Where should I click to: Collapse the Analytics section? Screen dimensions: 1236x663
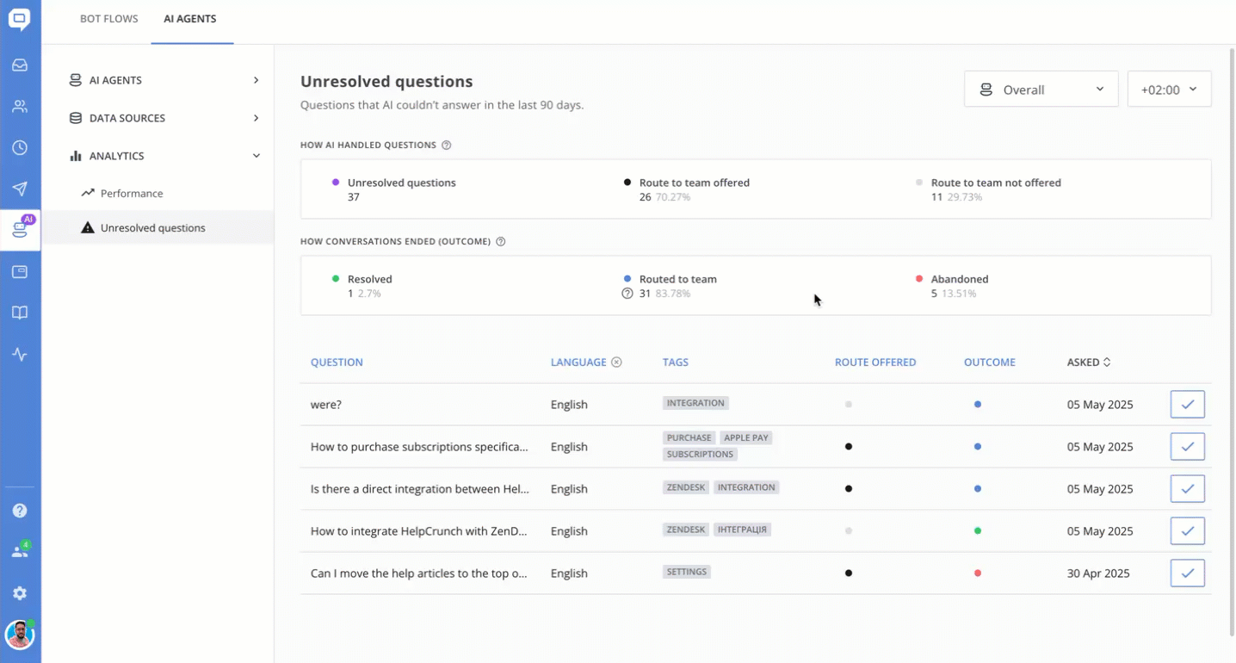coord(256,156)
